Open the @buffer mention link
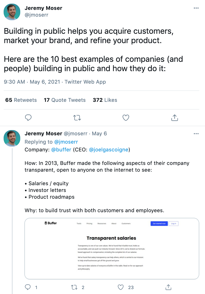Image resolution: width=205 pixels, height=294 pixels. [x=61, y=150]
